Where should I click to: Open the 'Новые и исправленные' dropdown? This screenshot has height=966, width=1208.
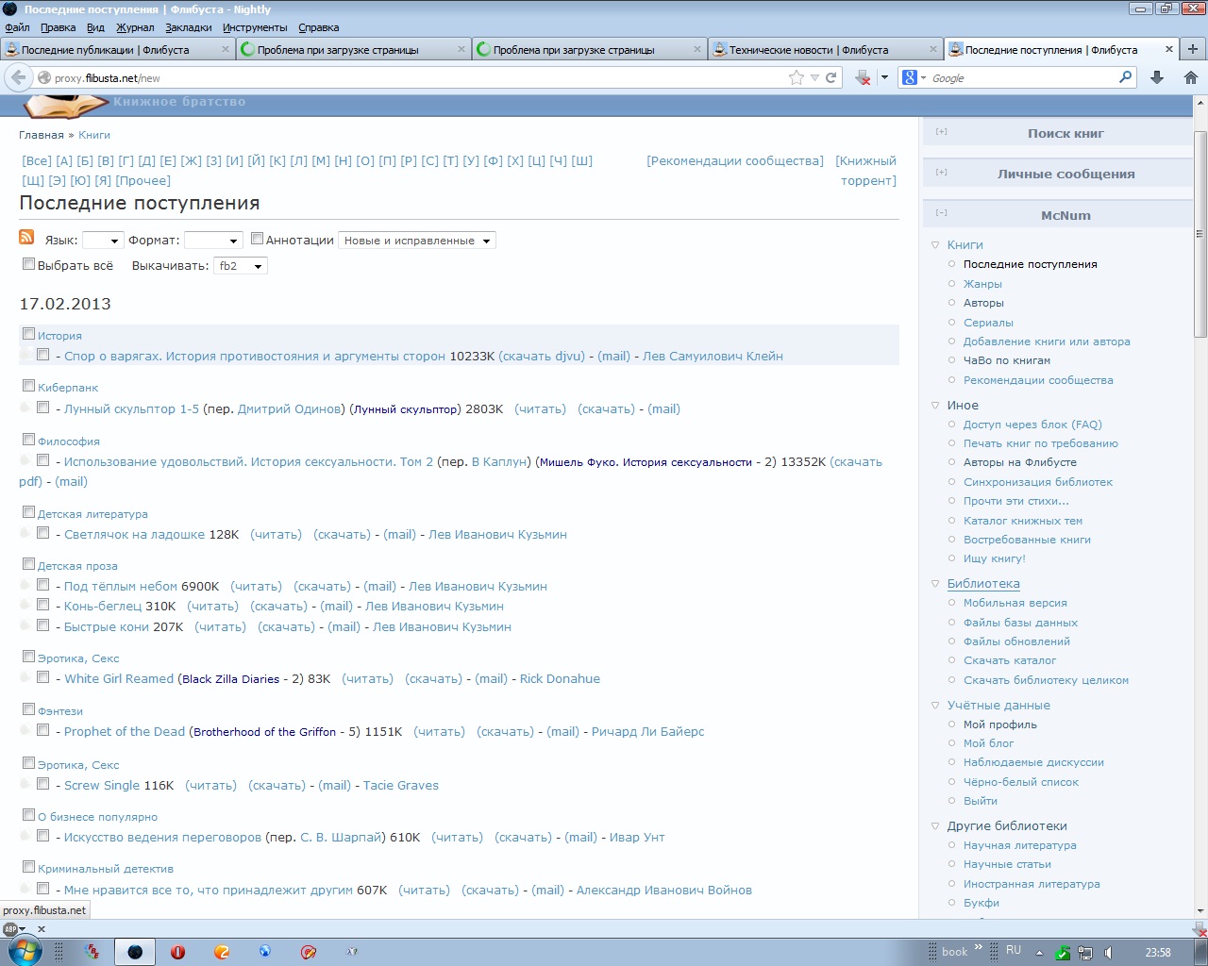tap(416, 241)
